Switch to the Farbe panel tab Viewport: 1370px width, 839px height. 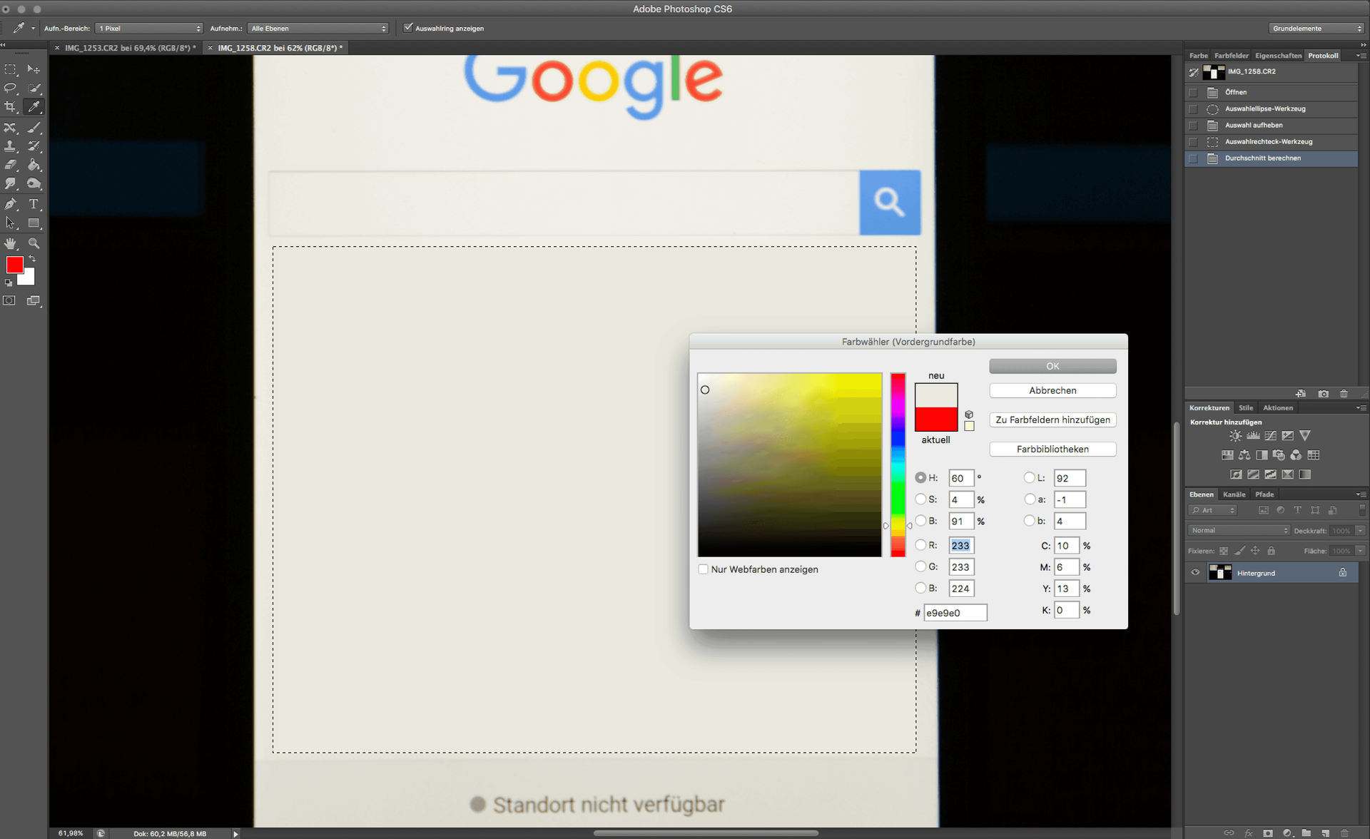[x=1199, y=55]
